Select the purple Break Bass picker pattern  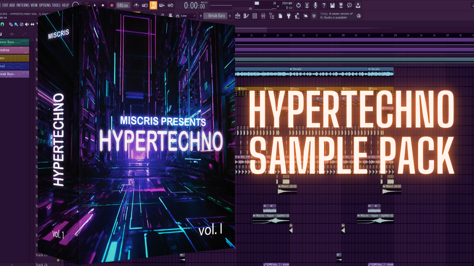(15, 74)
